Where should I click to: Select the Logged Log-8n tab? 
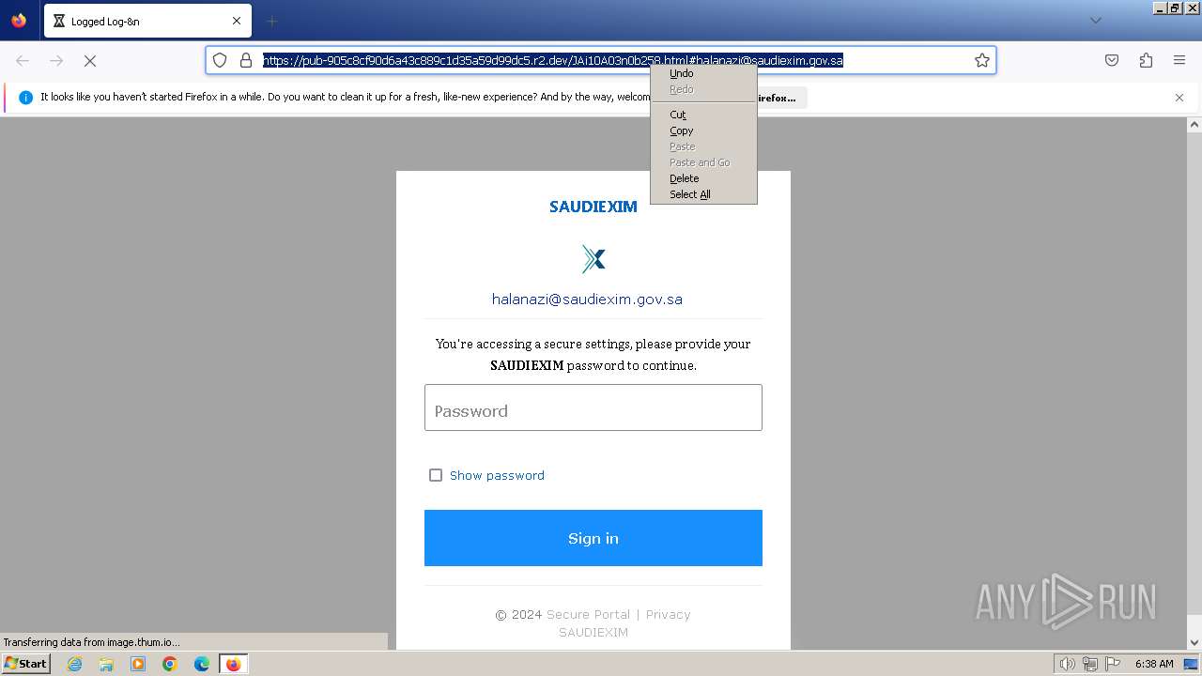[x=147, y=21]
